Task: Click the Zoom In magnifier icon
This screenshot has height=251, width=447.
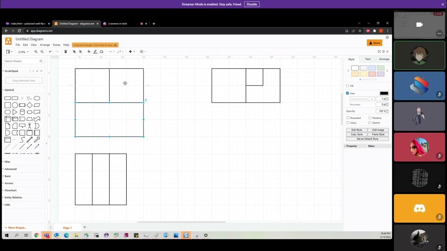Action: click(36, 51)
